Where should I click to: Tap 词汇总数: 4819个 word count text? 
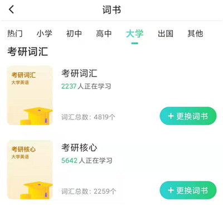click(x=88, y=117)
